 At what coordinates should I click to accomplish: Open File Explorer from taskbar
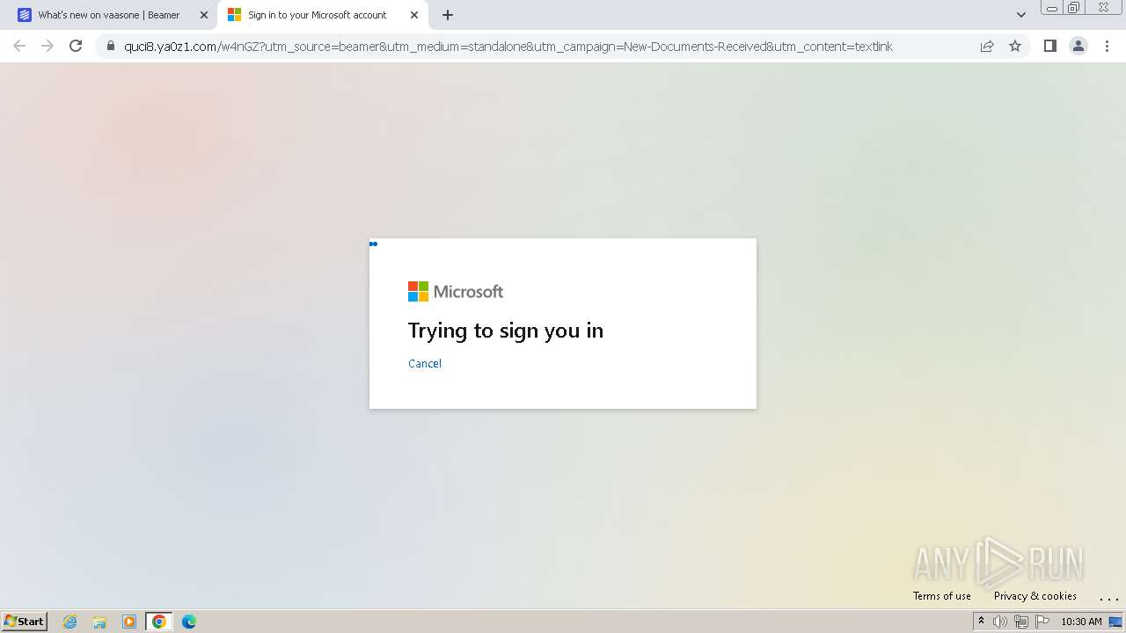coord(99,622)
